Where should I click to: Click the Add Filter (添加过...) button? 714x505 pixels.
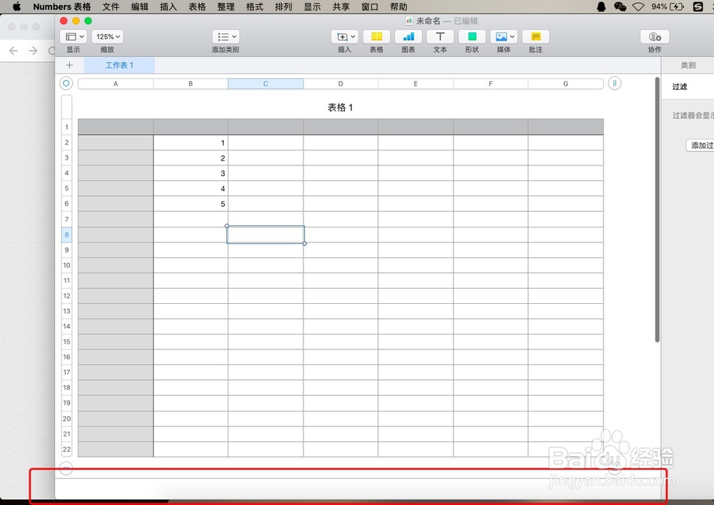tap(700, 145)
